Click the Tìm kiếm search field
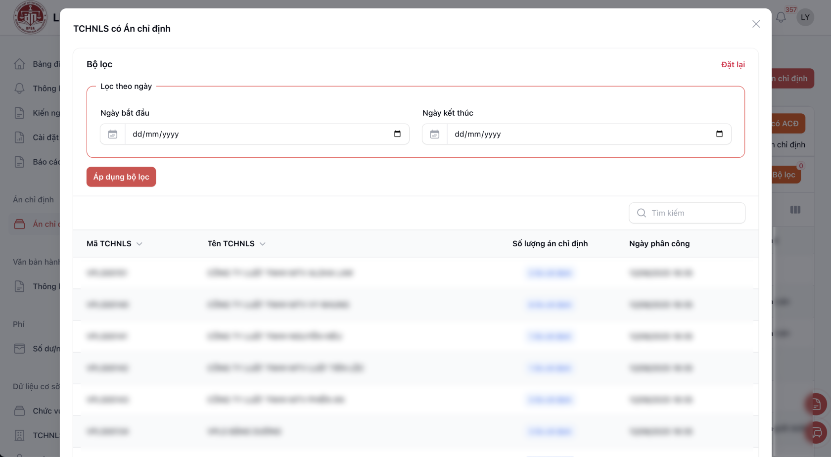This screenshot has width=831, height=457. pos(692,213)
